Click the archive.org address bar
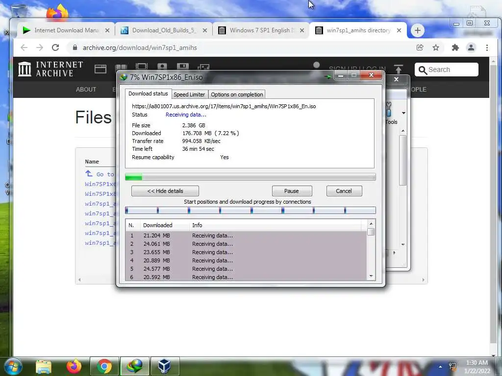This screenshot has height=376, width=502. pos(240,47)
